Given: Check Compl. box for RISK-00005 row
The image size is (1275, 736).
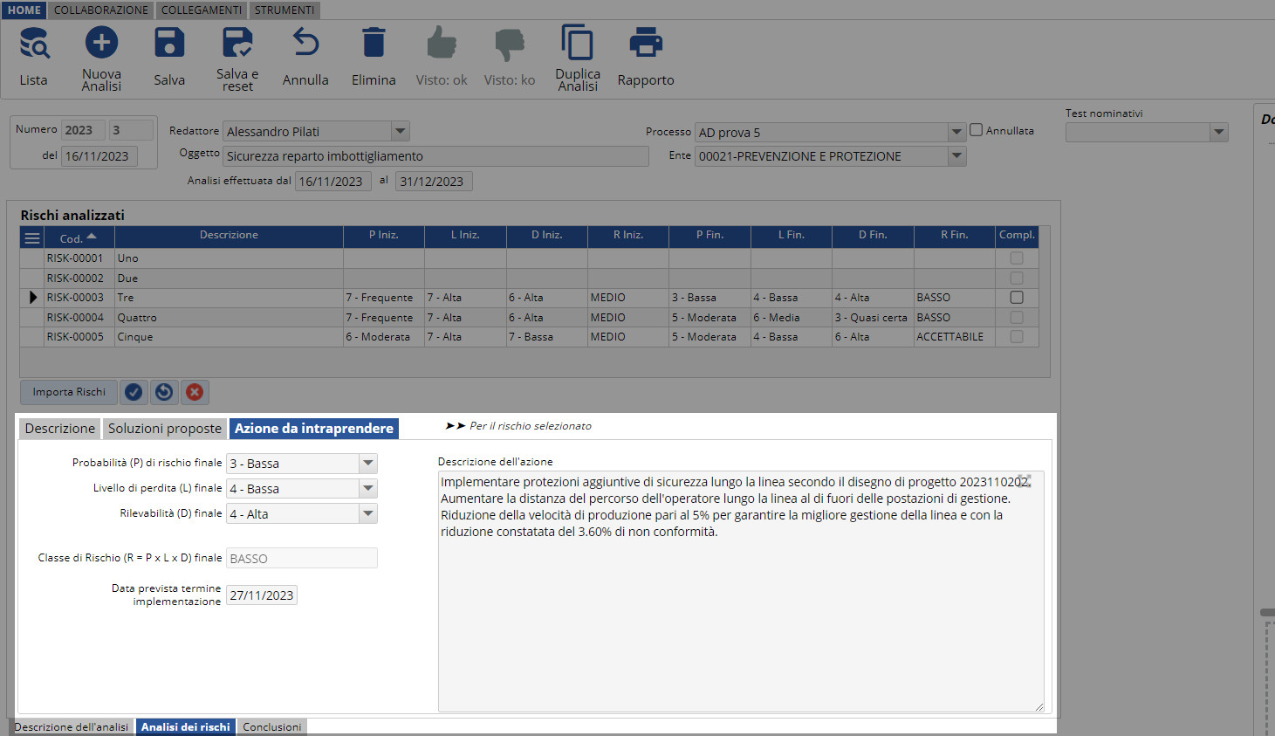Looking at the screenshot, I should click(x=1017, y=337).
